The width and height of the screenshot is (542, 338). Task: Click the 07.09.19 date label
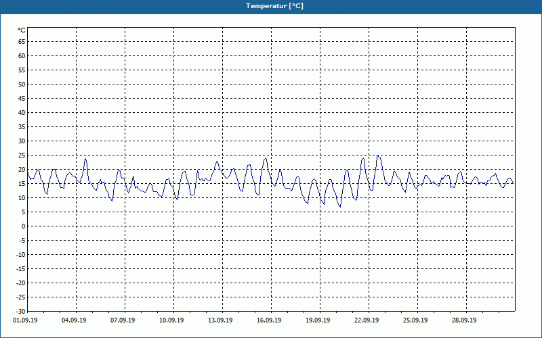tap(123, 320)
